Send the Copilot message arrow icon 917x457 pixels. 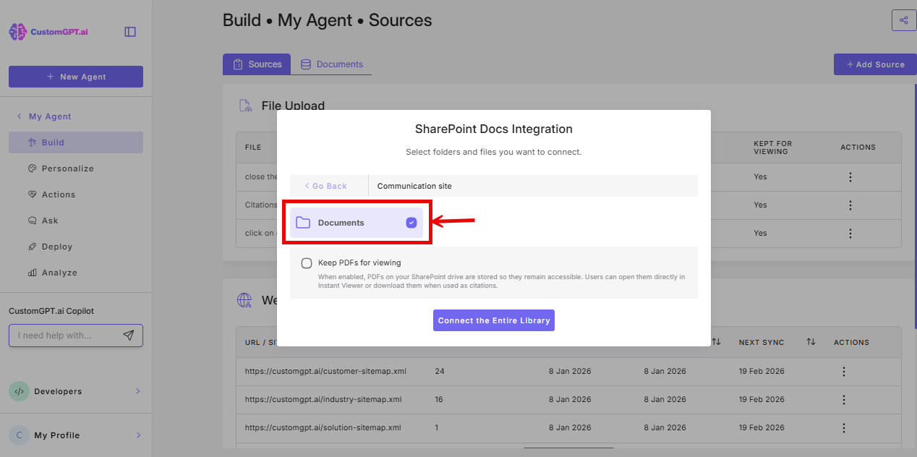point(129,336)
